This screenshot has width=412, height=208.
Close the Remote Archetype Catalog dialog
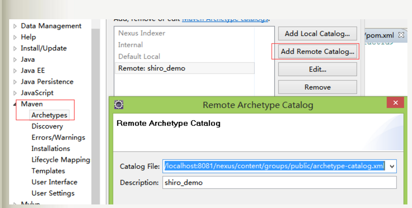click(x=395, y=102)
